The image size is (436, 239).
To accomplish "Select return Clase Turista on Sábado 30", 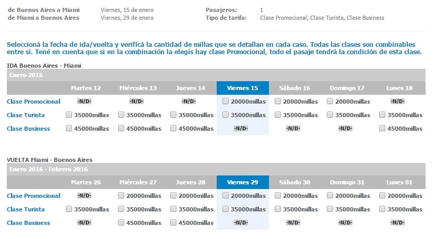I will point(277,209).
